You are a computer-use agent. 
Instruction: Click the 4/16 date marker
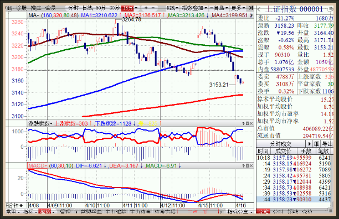coord(240,205)
